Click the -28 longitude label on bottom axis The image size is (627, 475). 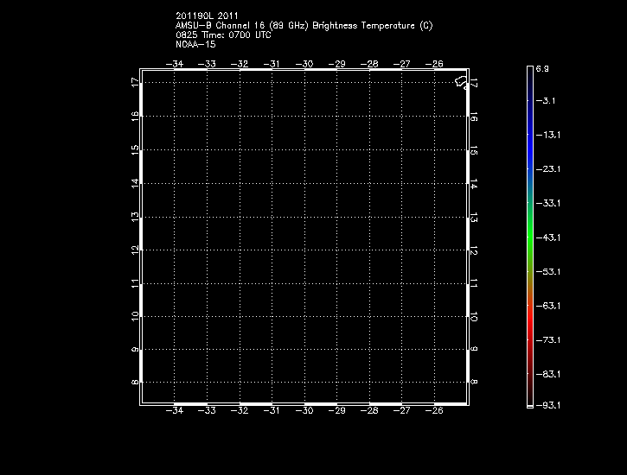[369, 411]
